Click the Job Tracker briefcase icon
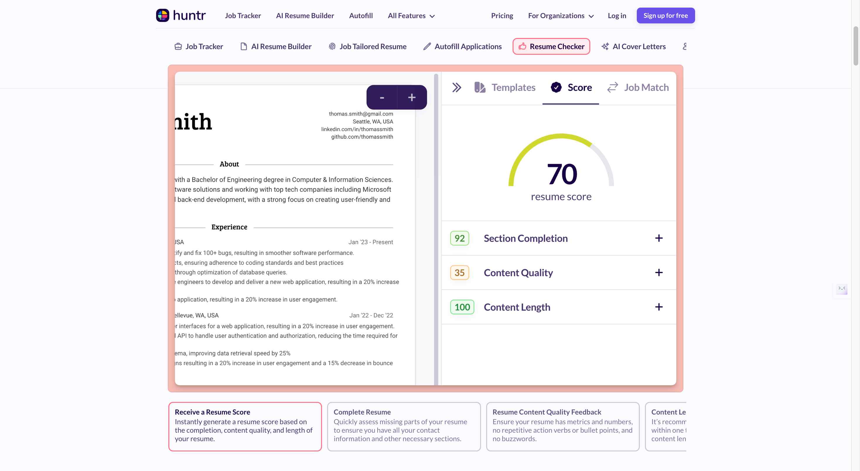860x471 pixels. click(178, 46)
